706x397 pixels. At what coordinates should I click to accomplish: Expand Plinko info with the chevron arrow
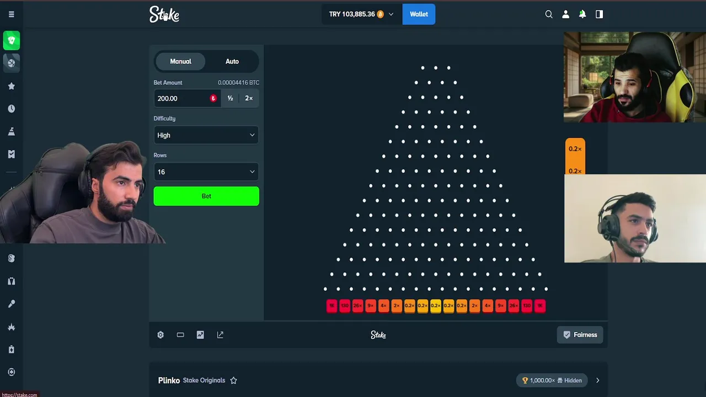click(597, 380)
